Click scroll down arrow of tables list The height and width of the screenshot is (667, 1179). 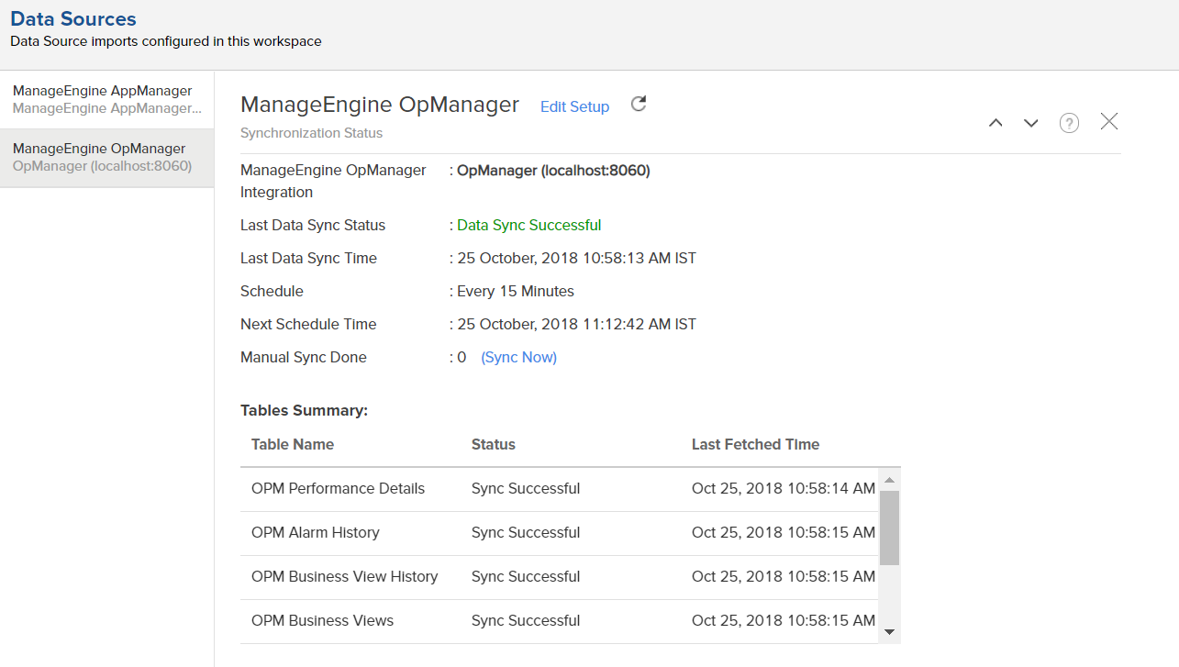(889, 632)
